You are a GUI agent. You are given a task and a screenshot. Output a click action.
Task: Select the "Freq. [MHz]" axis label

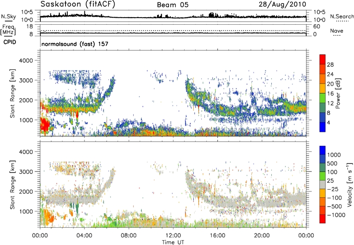pyautogui.click(x=8, y=30)
